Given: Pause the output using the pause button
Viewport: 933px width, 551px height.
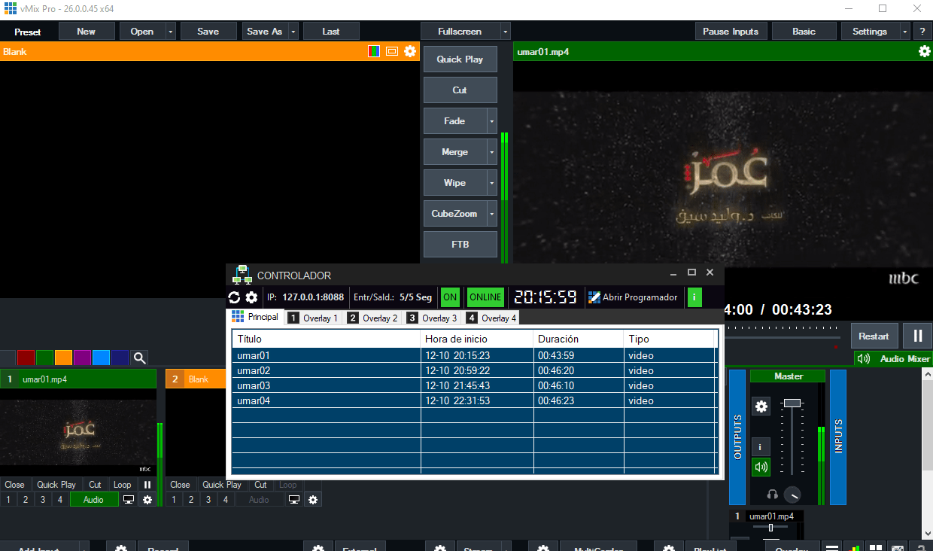Looking at the screenshot, I should 918,336.
